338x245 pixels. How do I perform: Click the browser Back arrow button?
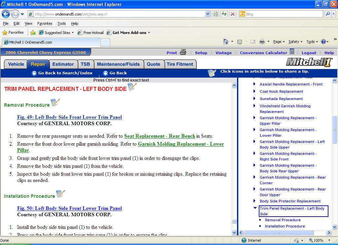pos(6,14)
